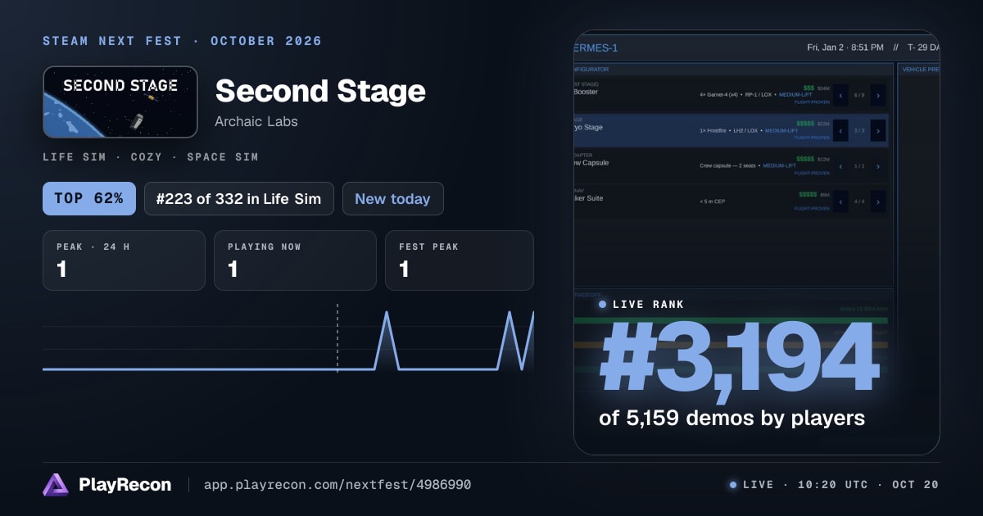The width and height of the screenshot is (983, 516).
Task: Click the next arrow on the Booster row
Action: (x=878, y=95)
